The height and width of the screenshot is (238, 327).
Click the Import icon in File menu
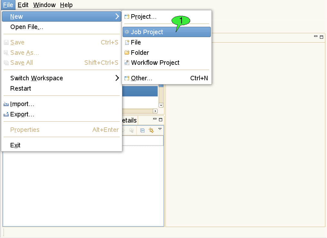(x=6, y=104)
